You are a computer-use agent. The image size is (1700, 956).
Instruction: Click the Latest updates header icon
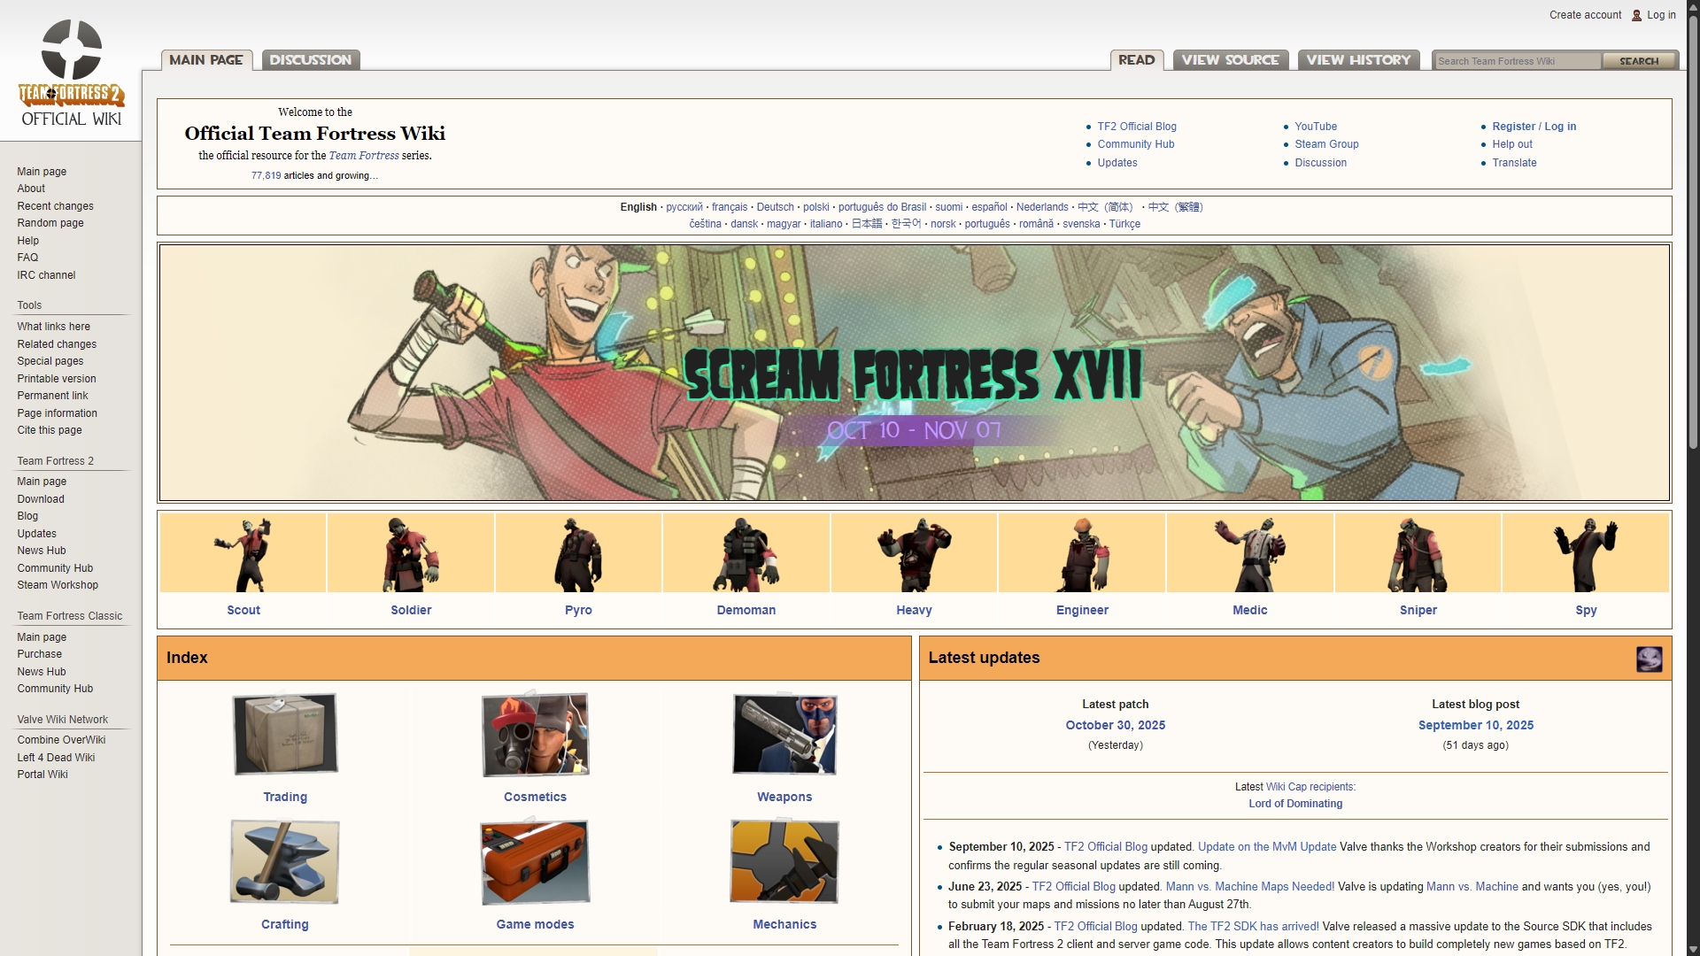pos(1649,659)
